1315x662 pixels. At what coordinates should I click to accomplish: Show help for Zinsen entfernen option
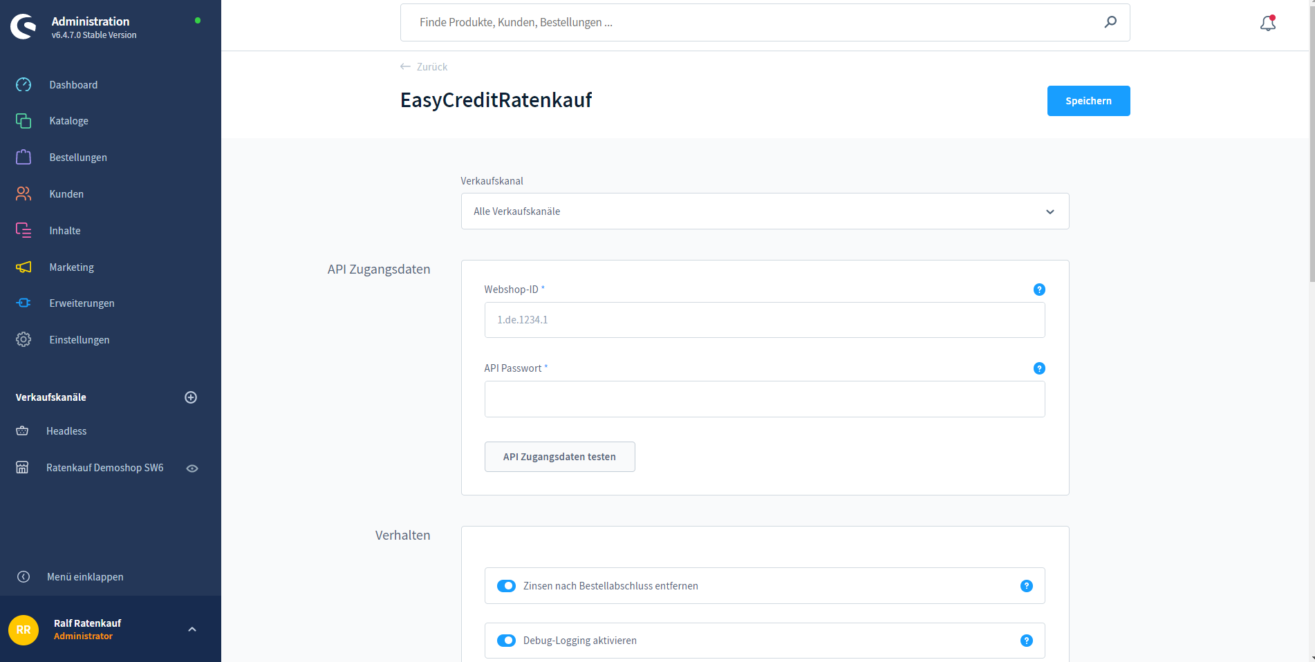pos(1026,586)
